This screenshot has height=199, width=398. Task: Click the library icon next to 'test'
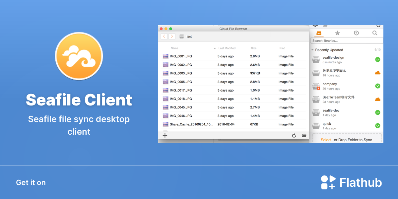[x=182, y=36]
